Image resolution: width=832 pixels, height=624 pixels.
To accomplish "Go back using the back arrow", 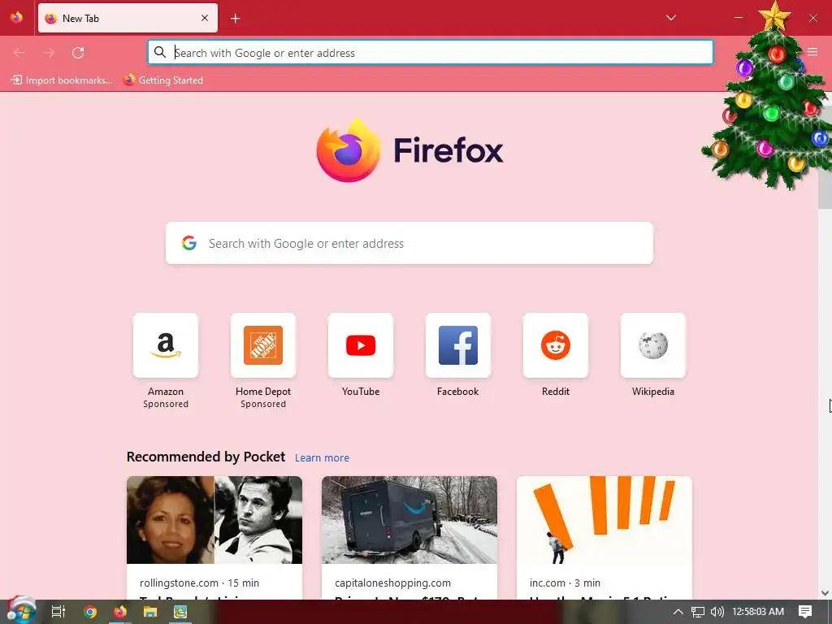I will (x=19, y=53).
